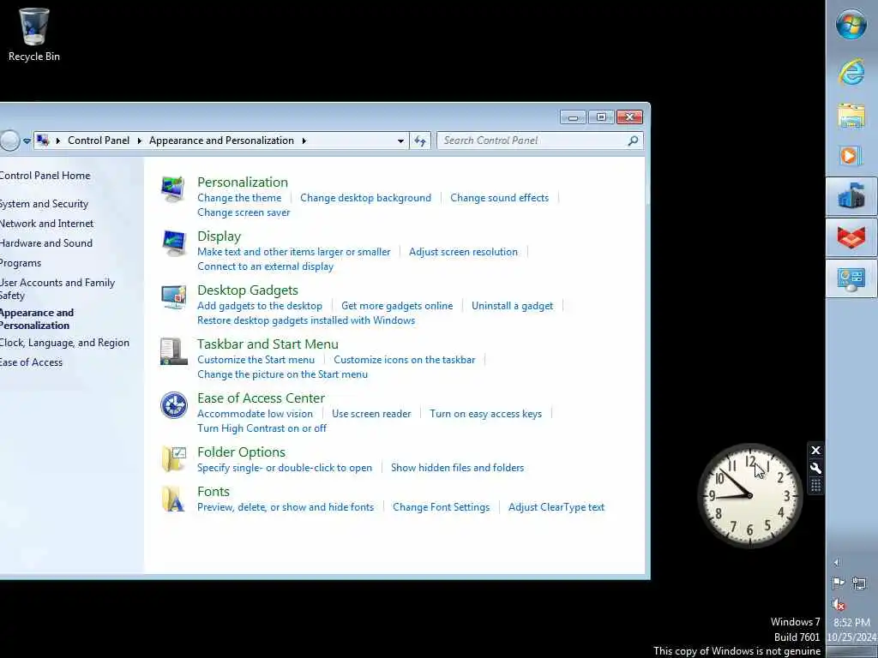Screen dimensions: 878x658
Task: Open the Display heading link
Action: coord(219,236)
